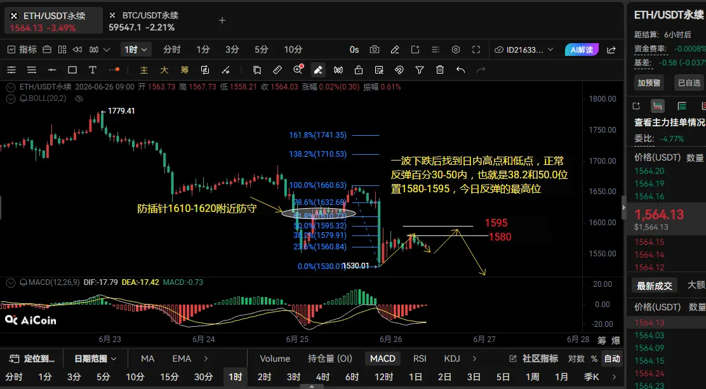The height and width of the screenshot is (389, 706).
Task: Click the 主 main-force indicator icon
Action: (144, 70)
